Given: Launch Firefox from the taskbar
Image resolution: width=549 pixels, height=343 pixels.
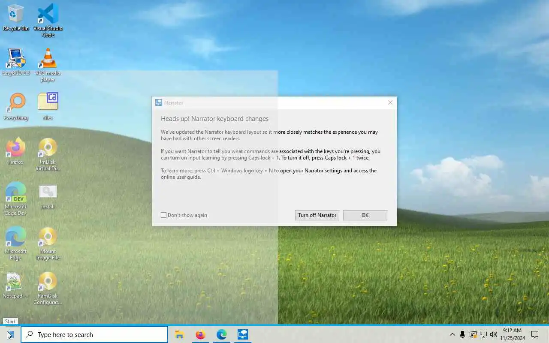Looking at the screenshot, I should click(x=200, y=334).
